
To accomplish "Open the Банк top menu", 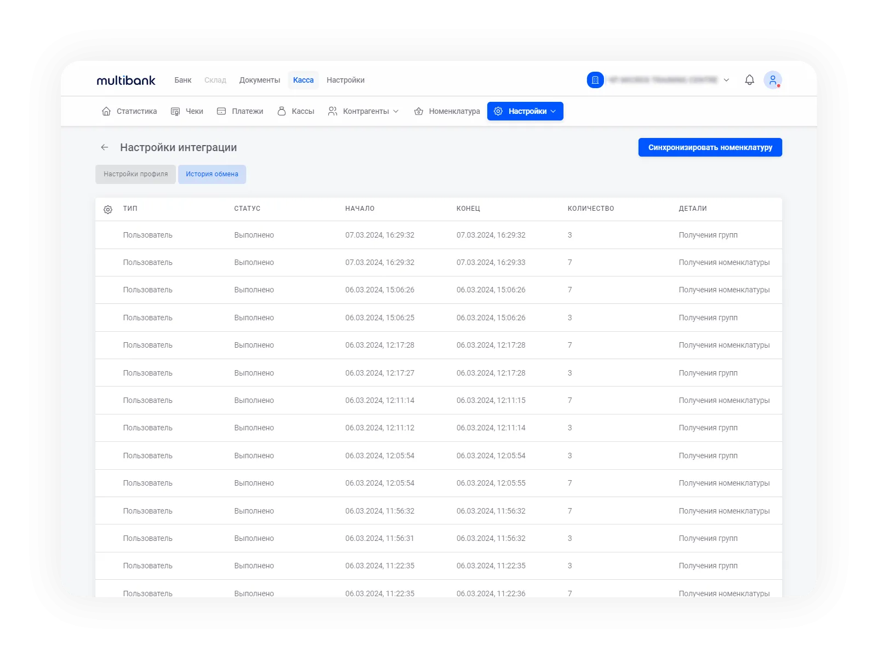I will pyautogui.click(x=183, y=80).
